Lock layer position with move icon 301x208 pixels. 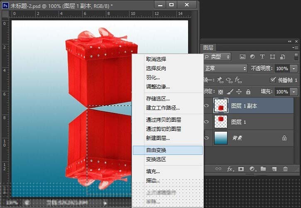239,92
